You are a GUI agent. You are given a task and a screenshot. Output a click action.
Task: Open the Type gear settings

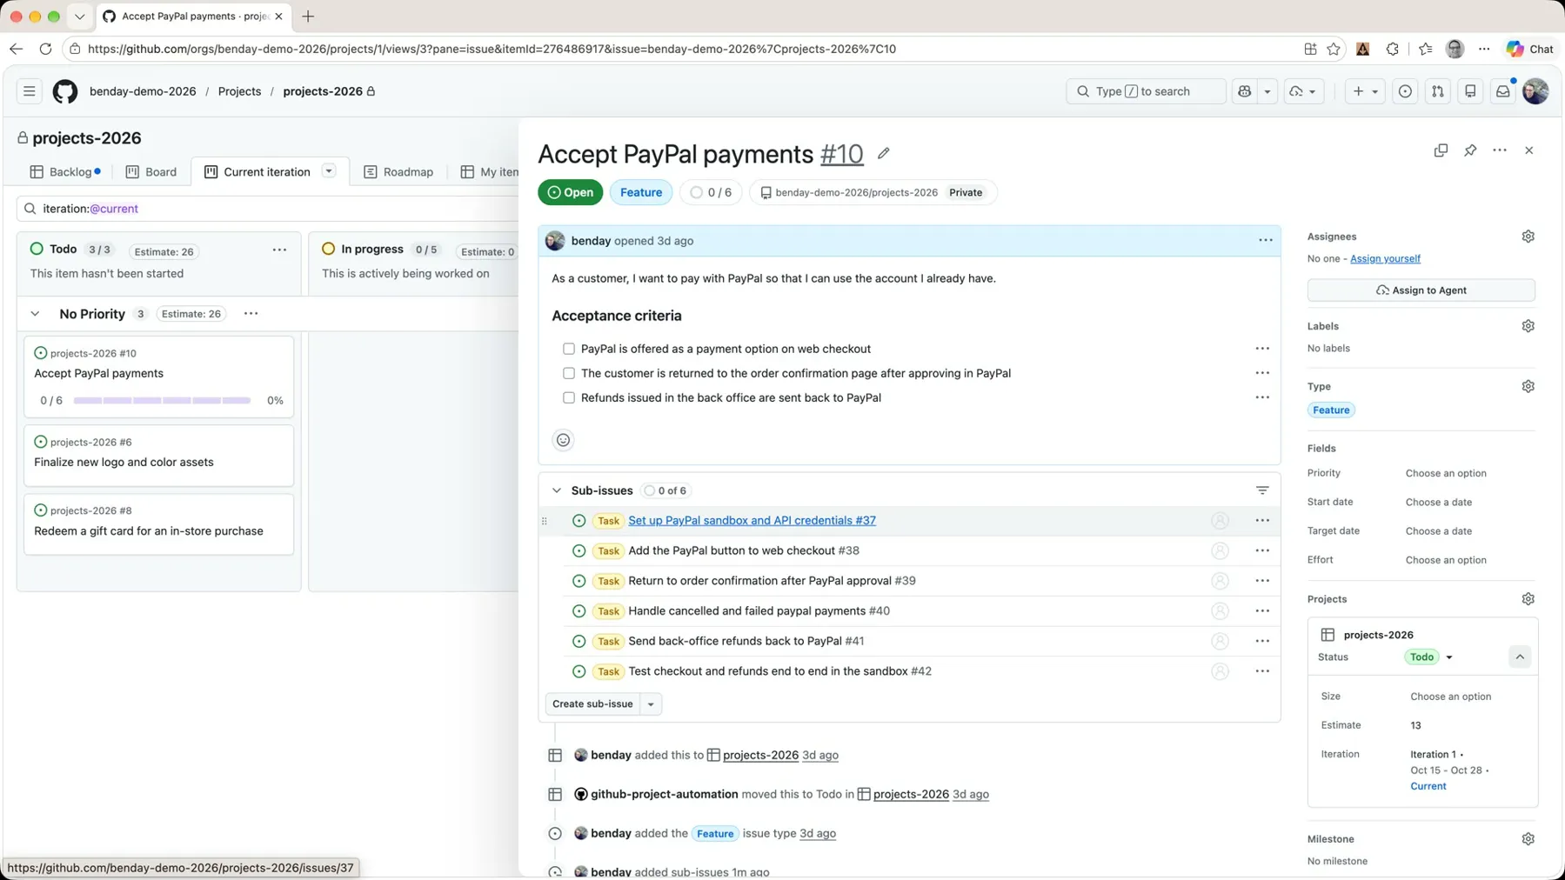[1528, 386]
